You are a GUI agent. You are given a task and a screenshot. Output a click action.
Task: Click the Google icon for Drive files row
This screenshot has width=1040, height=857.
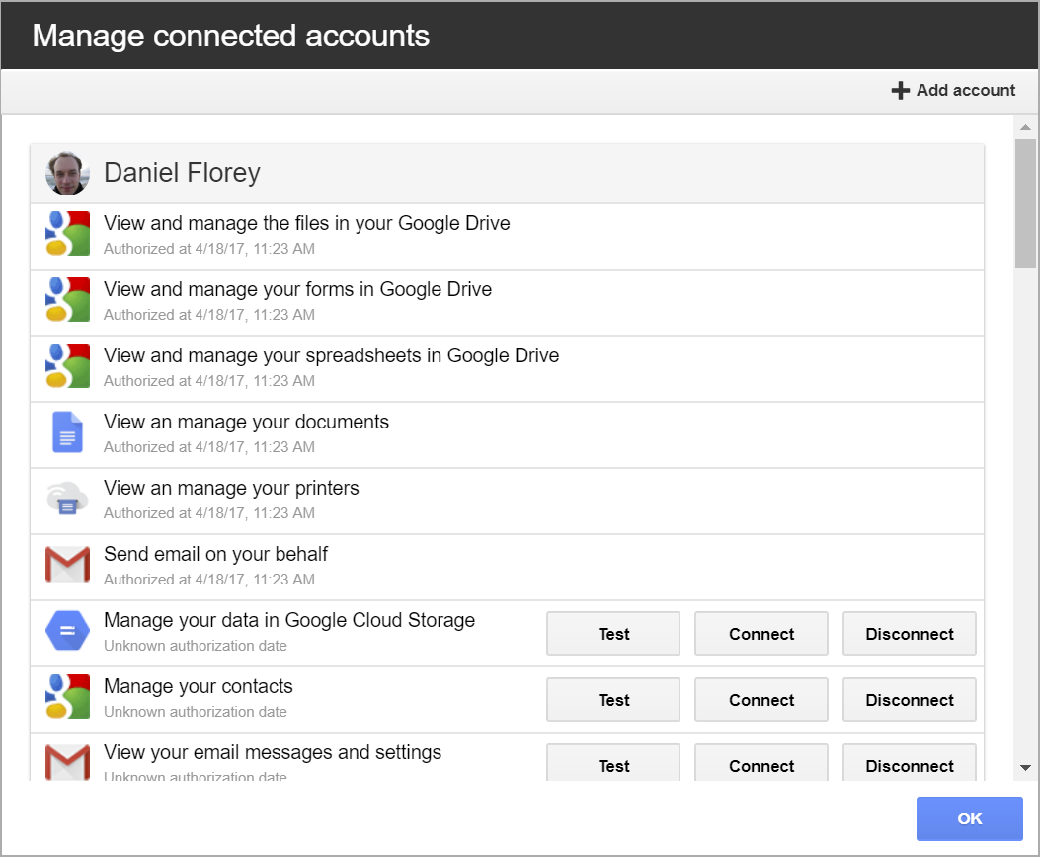click(x=67, y=233)
